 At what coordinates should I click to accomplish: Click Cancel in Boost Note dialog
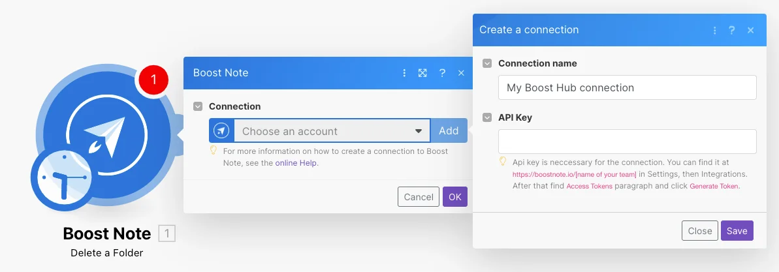[x=419, y=196]
